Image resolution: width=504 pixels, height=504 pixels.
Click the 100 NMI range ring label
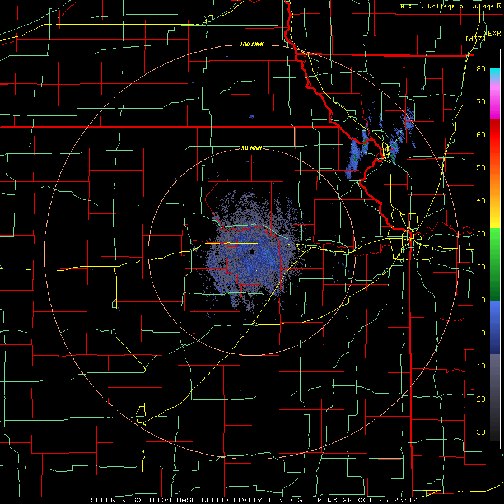251,44
